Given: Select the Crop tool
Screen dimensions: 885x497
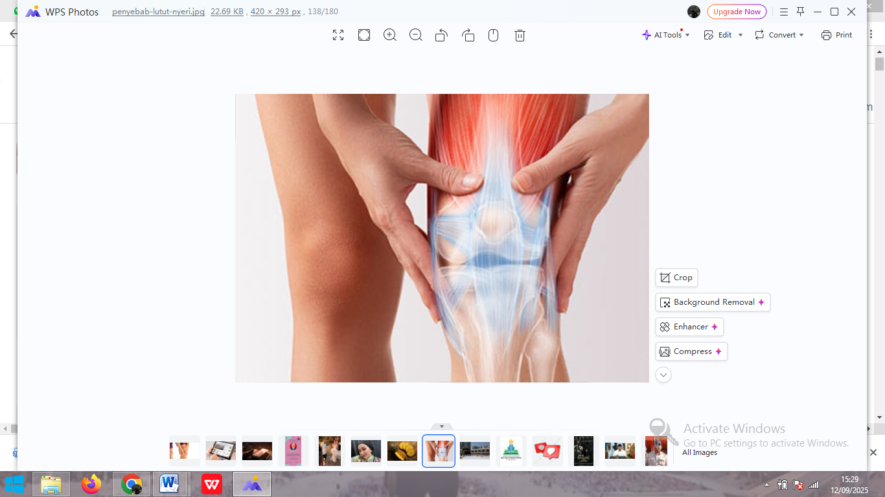Looking at the screenshot, I should pyautogui.click(x=676, y=278).
